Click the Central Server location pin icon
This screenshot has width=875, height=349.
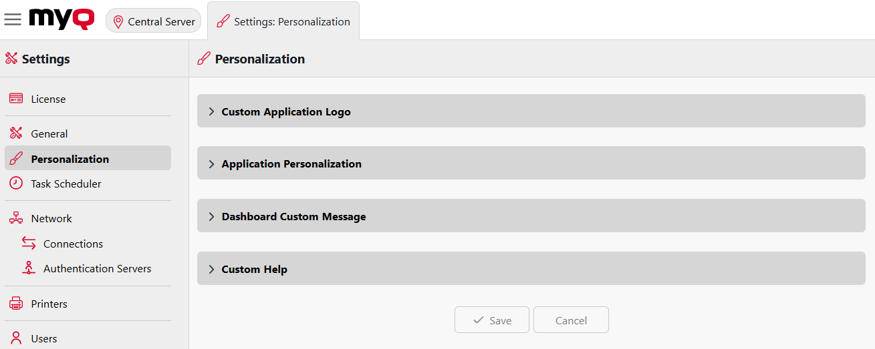[x=118, y=21]
